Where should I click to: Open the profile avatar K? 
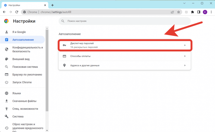(205, 12)
